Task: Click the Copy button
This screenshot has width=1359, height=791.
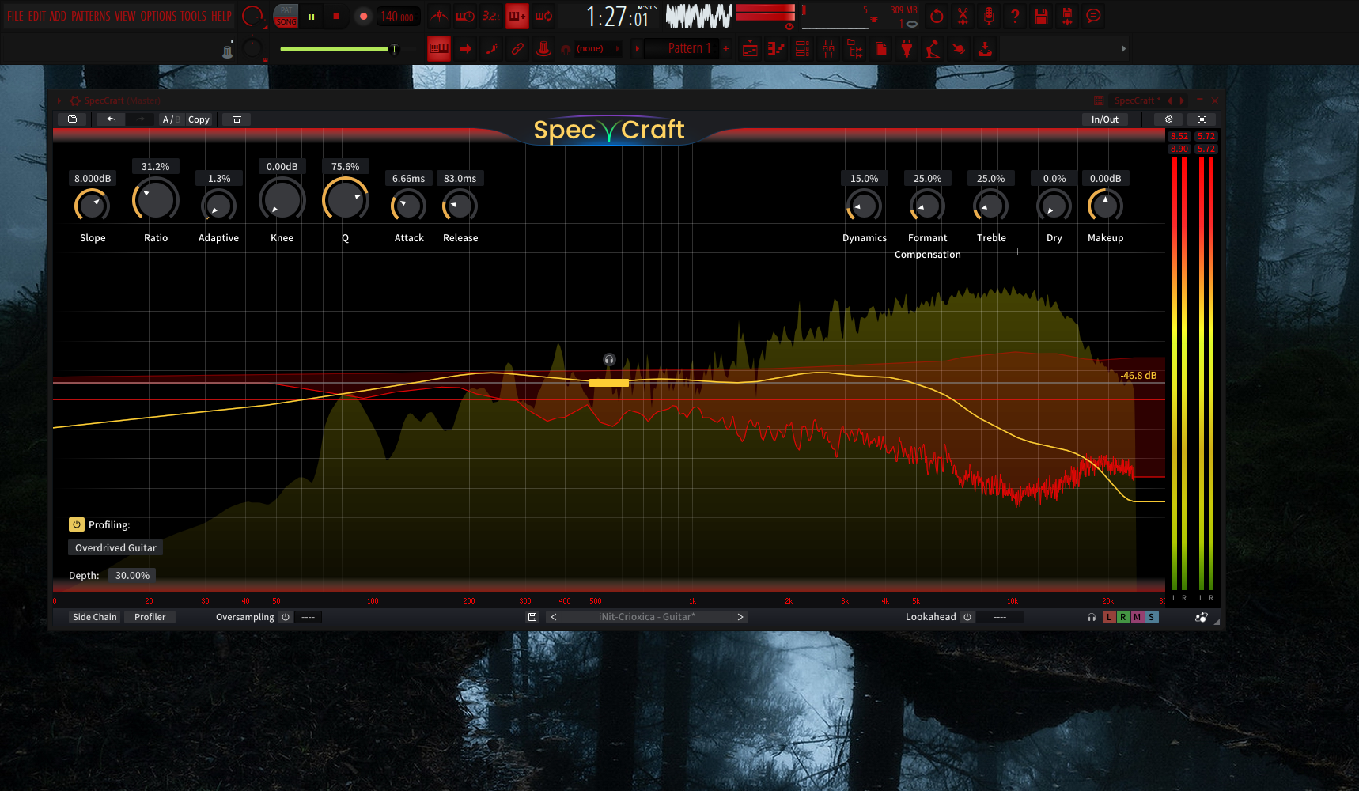Action: [199, 119]
